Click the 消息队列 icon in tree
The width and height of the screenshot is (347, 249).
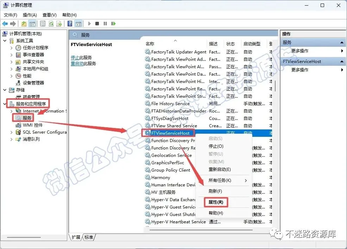point(18,139)
